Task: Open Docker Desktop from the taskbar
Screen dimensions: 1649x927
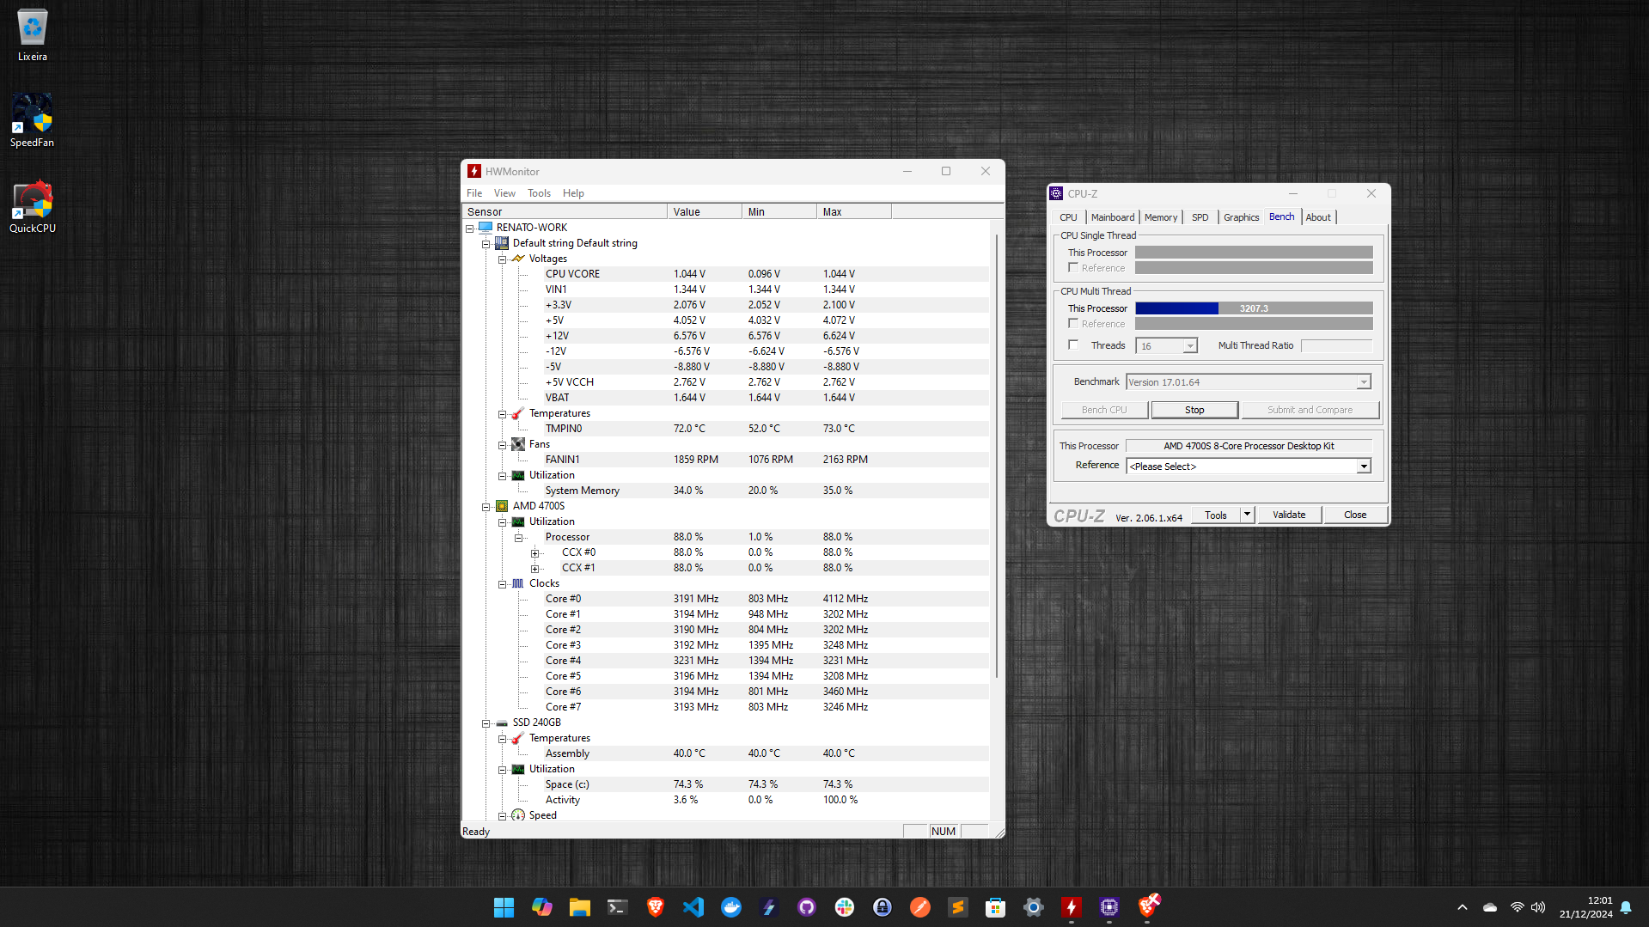Action: [x=731, y=907]
